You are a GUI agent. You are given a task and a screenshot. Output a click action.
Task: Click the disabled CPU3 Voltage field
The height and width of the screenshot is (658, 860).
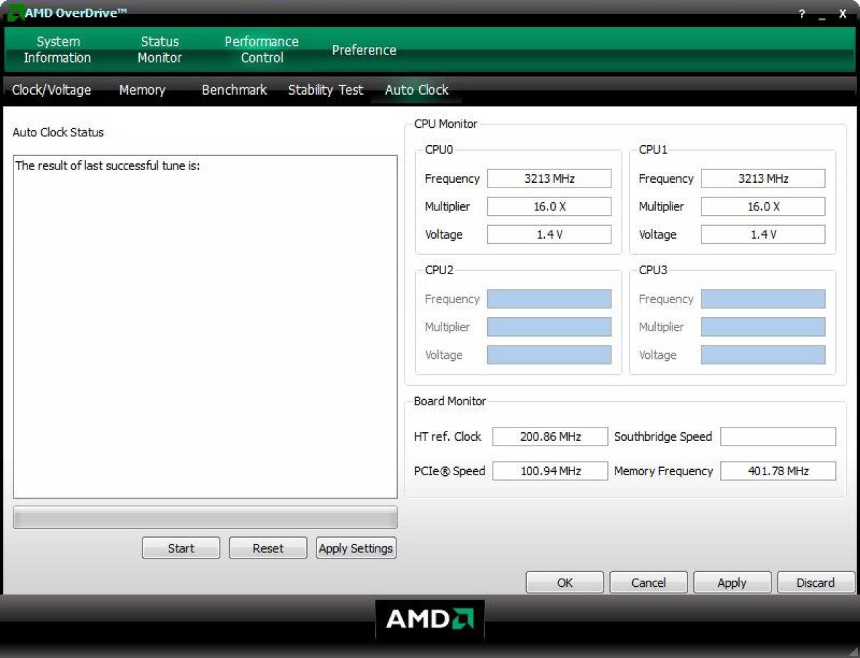coord(763,355)
